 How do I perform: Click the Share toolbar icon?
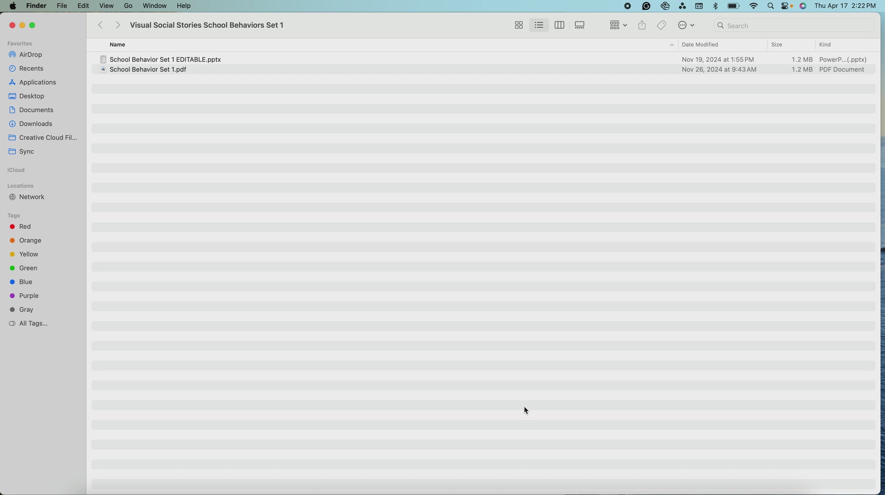[x=642, y=25]
